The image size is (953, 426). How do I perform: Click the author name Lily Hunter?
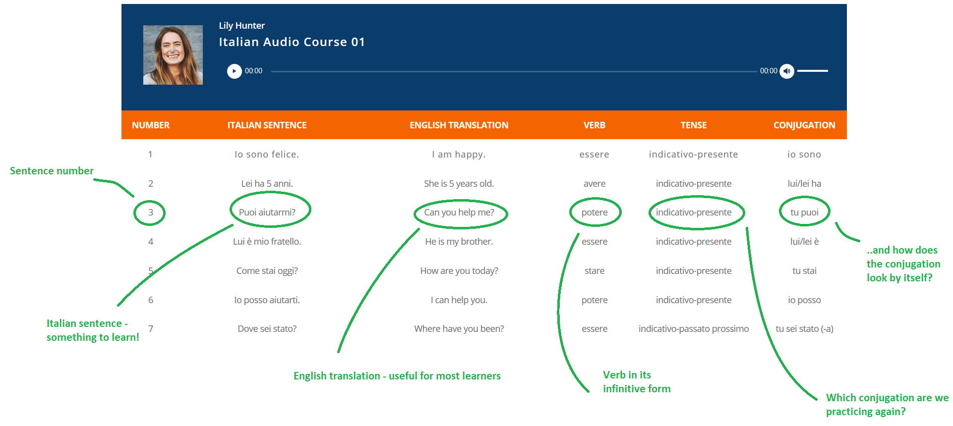[x=242, y=25]
